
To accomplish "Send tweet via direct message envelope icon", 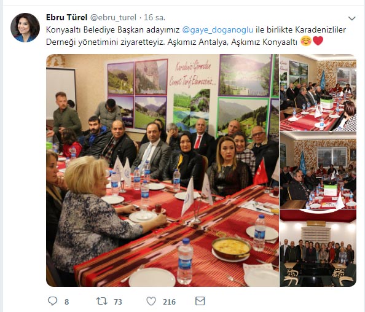I will pyautogui.click(x=200, y=301).
